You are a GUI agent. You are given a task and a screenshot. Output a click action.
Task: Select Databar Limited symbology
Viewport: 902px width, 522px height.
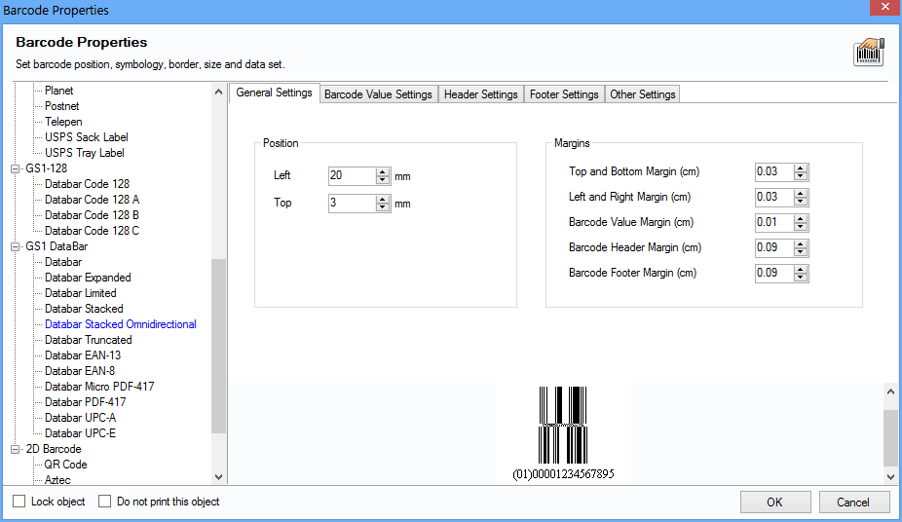[81, 293]
